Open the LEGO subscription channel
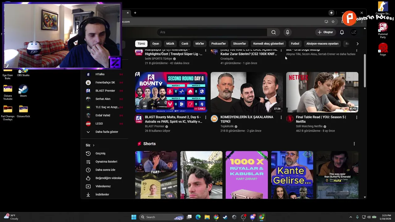The height and width of the screenshot is (222, 395). (105, 124)
